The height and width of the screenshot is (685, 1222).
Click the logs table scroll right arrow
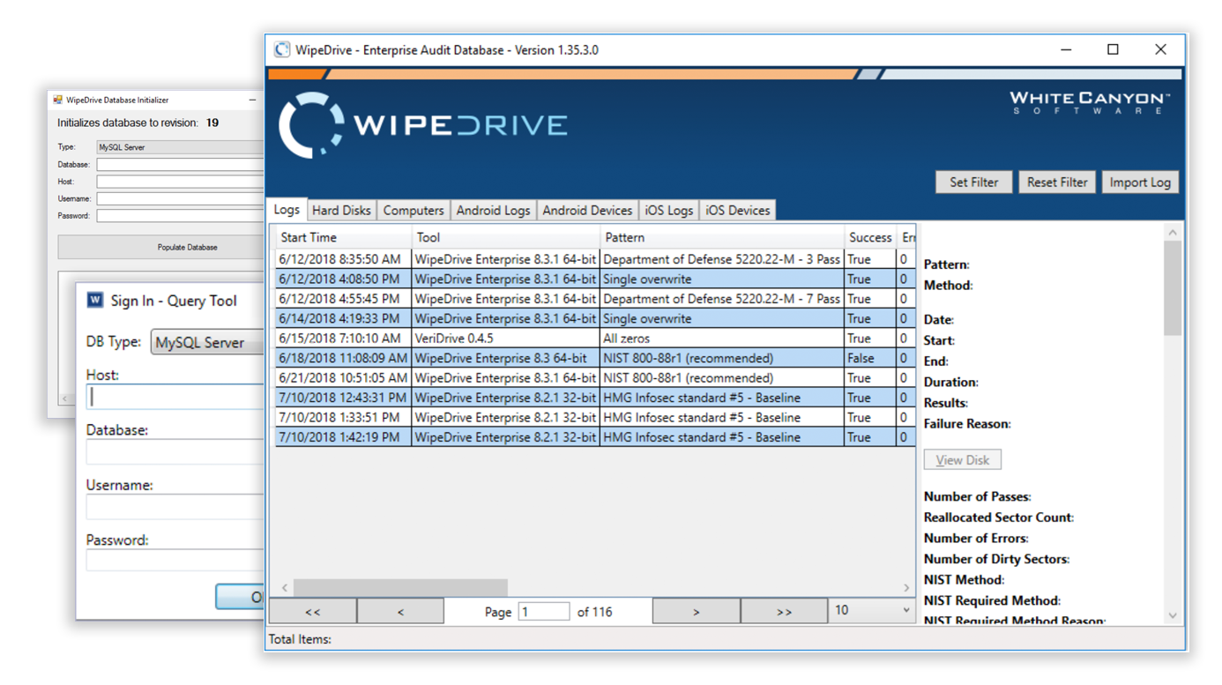(906, 587)
